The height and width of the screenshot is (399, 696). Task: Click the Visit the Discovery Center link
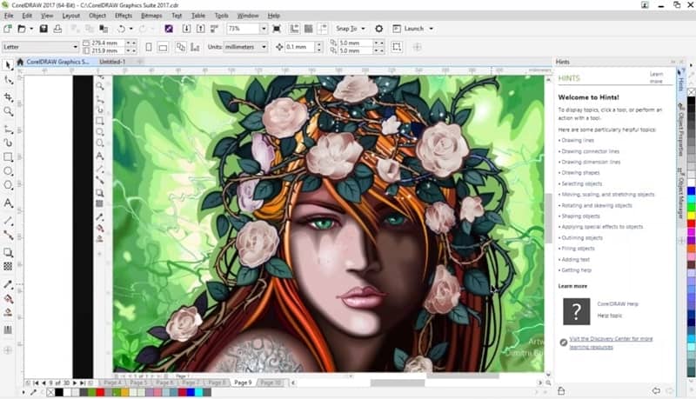tap(611, 342)
